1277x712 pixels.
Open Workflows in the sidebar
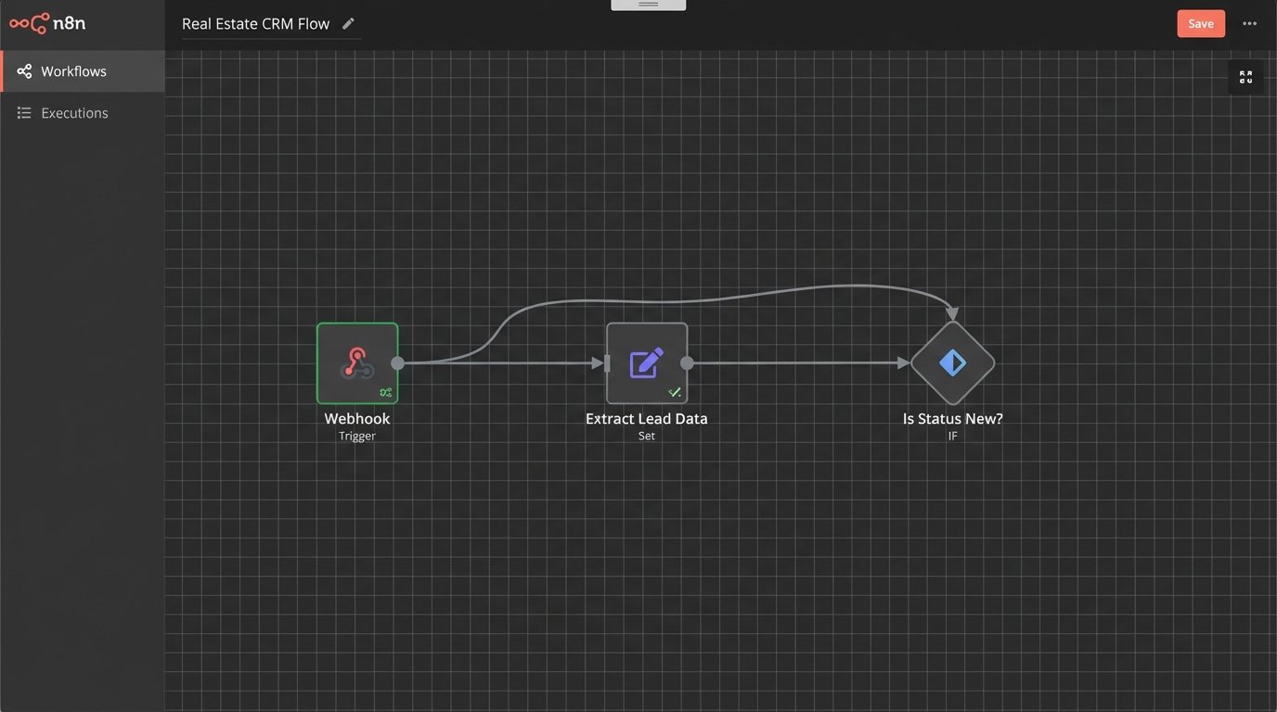(74, 71)
